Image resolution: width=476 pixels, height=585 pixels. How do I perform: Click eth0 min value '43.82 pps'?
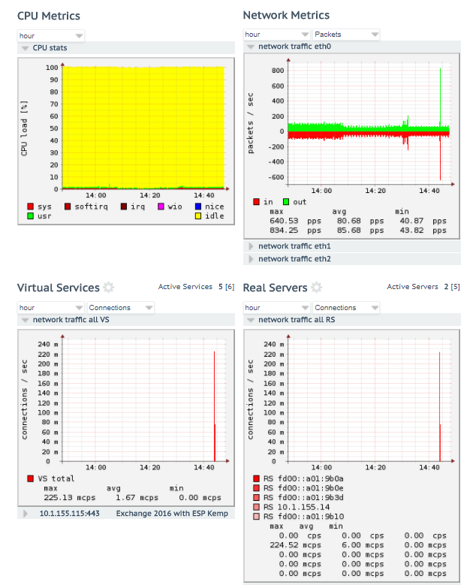click(423, 231)
